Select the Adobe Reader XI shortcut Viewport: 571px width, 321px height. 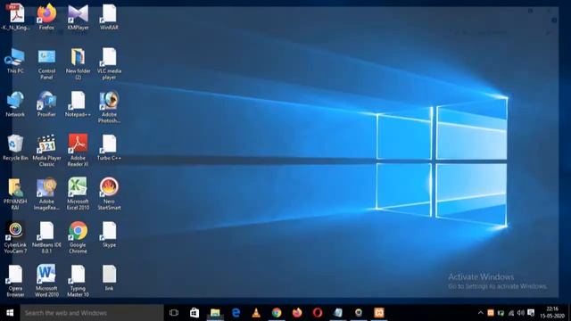click(78, 151)
